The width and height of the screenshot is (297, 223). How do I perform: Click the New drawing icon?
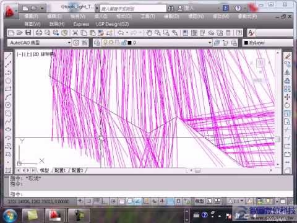tap(11, 33)
